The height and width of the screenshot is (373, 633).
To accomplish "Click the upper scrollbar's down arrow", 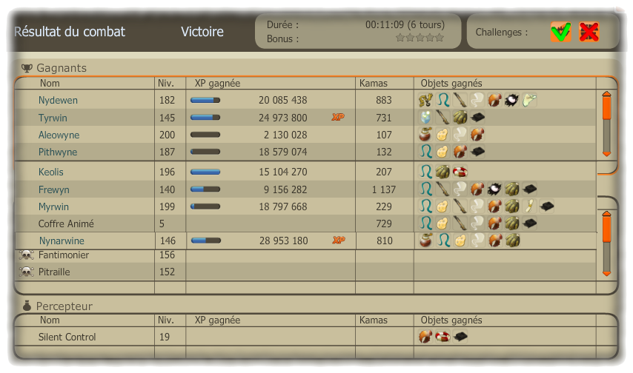I will pos(606,154).
